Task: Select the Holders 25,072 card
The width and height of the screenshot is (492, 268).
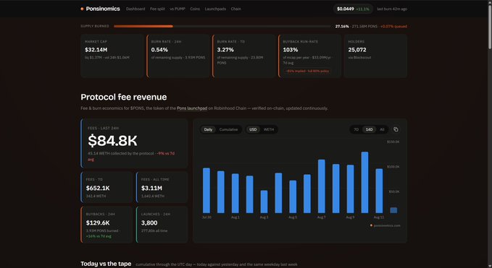Action: point(375,56)
